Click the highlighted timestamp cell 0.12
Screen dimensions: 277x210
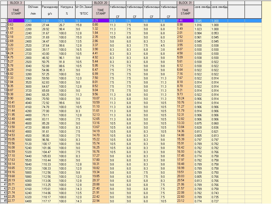coord(16,20)
